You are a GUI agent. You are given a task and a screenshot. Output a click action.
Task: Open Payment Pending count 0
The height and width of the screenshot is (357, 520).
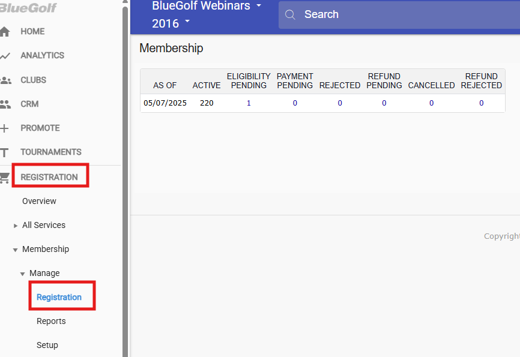tap(295, 103)
